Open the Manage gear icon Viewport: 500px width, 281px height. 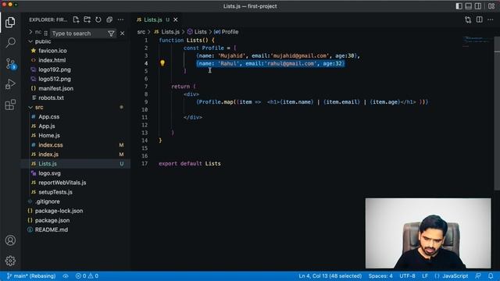pyautogui.click(x=10, y=261)
